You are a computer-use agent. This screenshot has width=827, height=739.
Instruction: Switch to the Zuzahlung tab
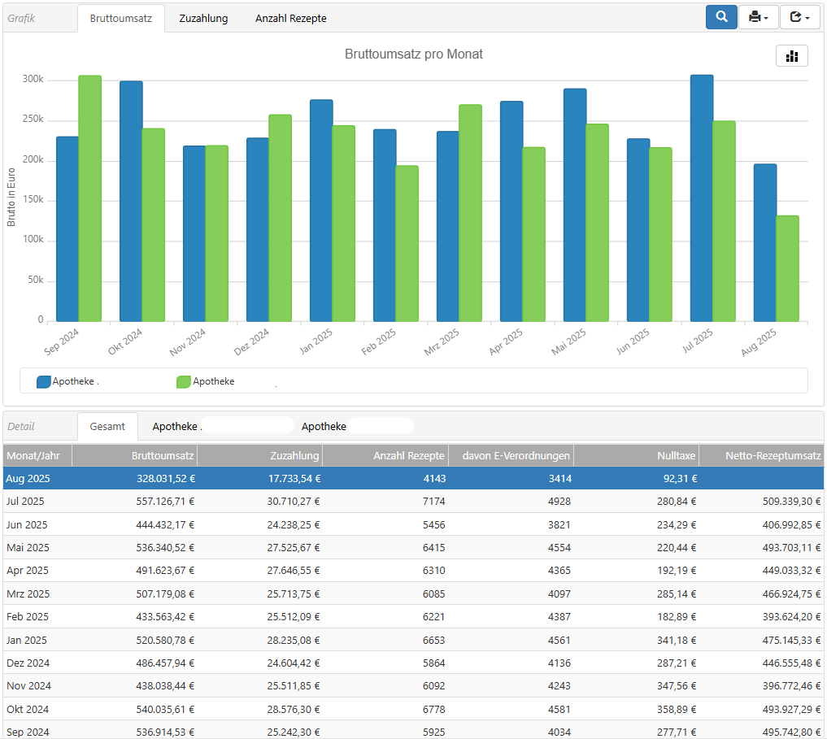tap(203, 18)
